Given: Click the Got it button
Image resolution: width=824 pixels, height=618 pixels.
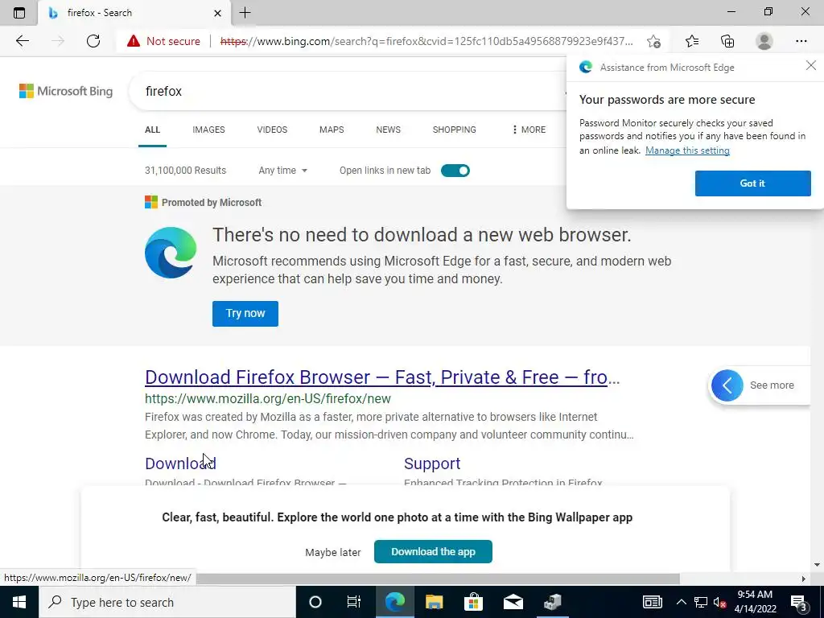Looking at the screenshot, I should coord(752,183).
